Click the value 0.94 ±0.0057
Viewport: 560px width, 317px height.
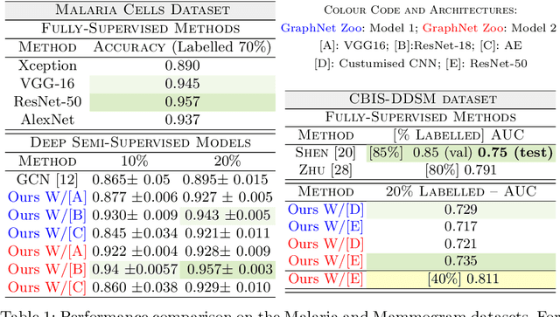tap(135, 270)
